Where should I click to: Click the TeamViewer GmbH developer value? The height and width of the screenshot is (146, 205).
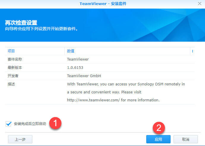[84, 76]
